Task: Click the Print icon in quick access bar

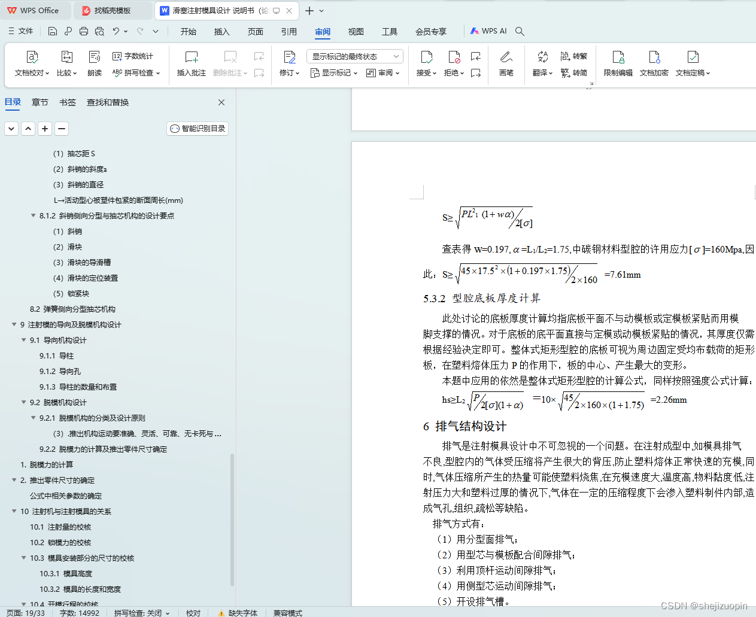Action: 84,31
